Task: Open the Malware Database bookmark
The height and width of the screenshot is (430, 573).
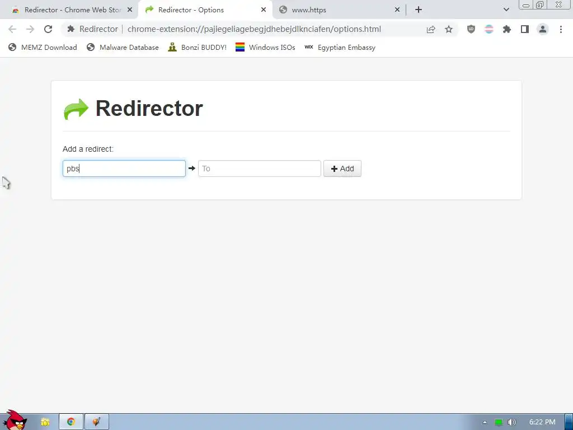Action: (123, 47)
